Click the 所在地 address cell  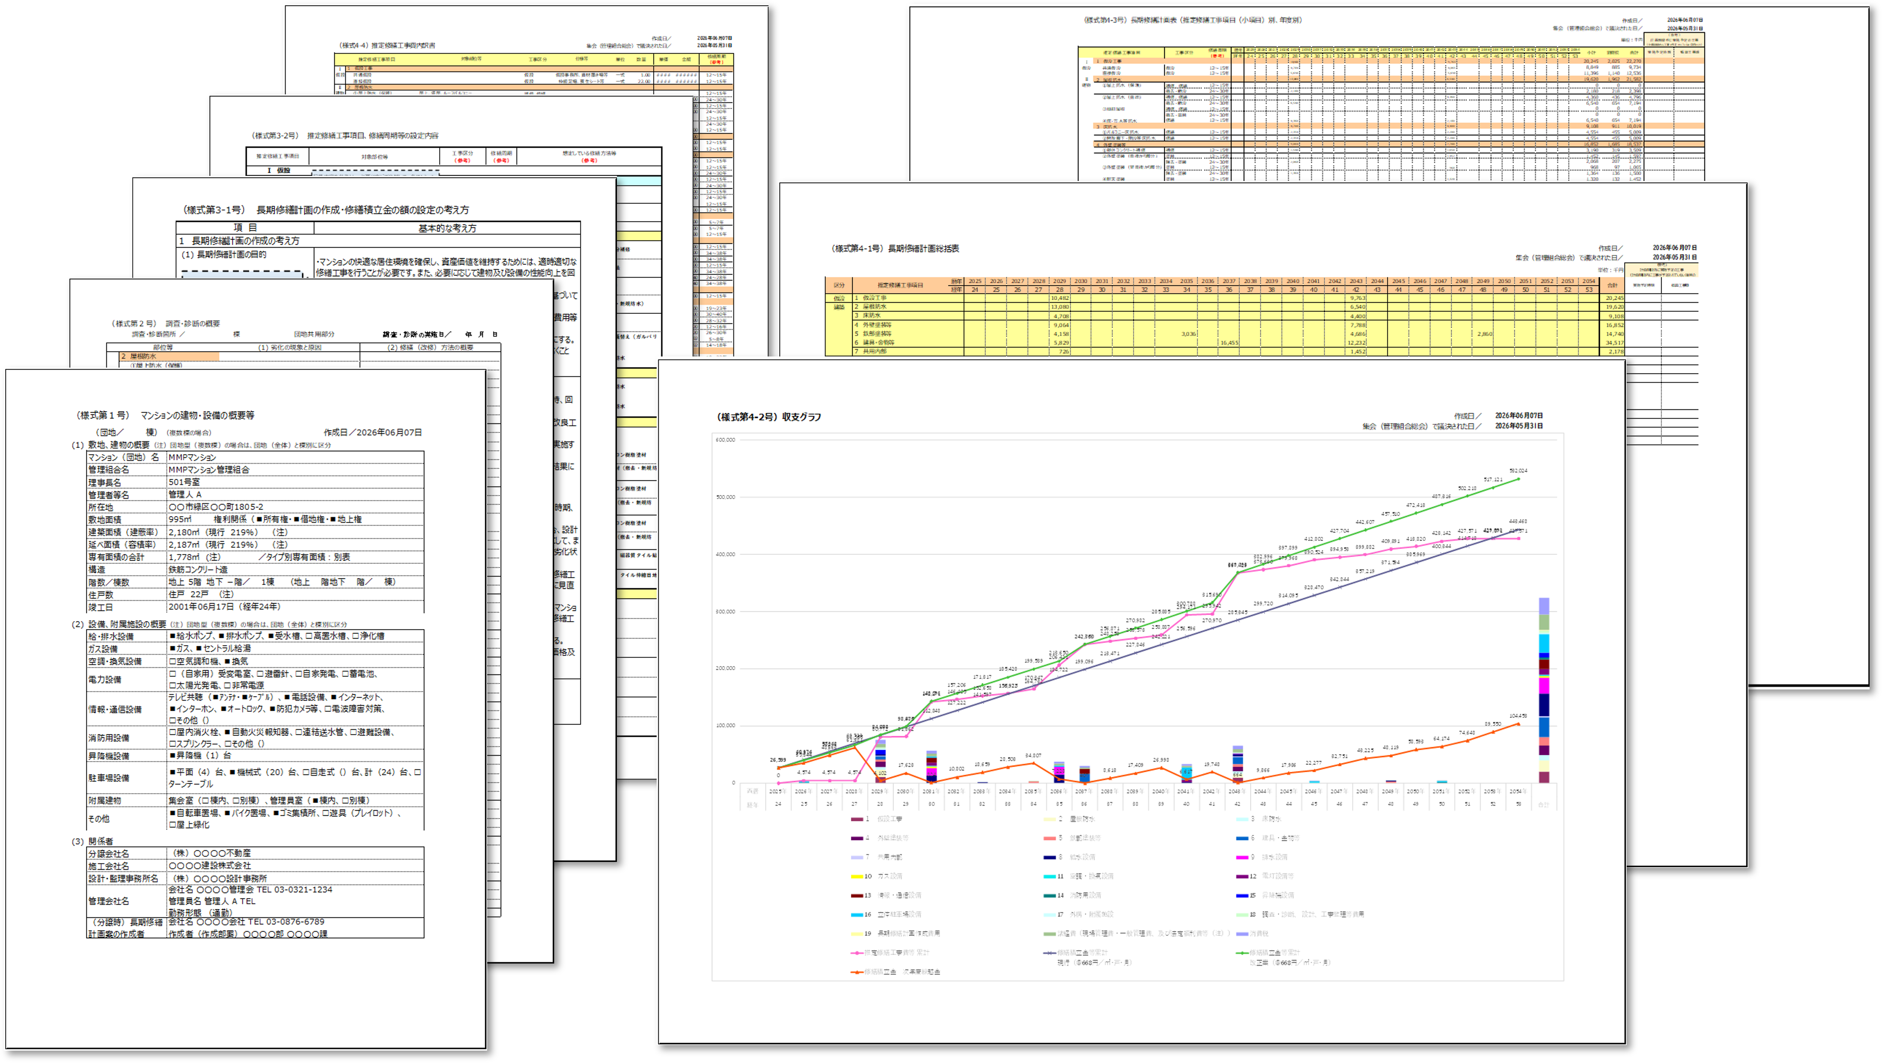tap(295, 507)
